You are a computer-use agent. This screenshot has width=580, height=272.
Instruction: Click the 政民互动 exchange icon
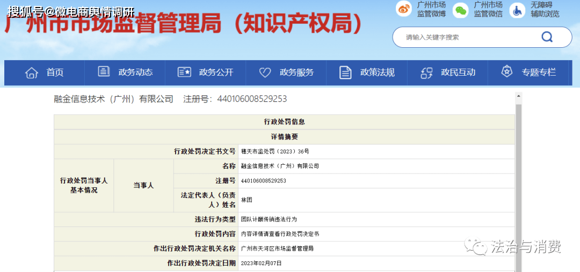click(x=426, y=72)
